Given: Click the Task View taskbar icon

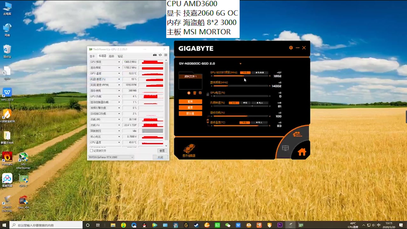Looking at the screenshot, I should pyautogui.click(x=98, y=225).
